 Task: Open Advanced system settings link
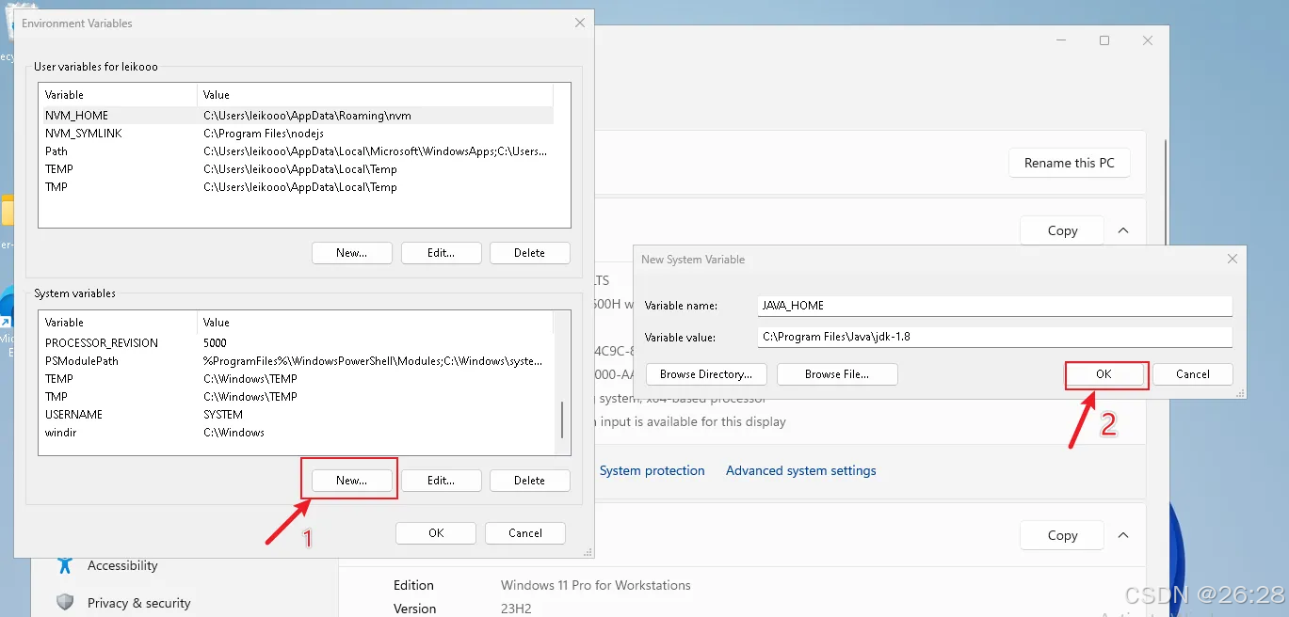point(801,470)
